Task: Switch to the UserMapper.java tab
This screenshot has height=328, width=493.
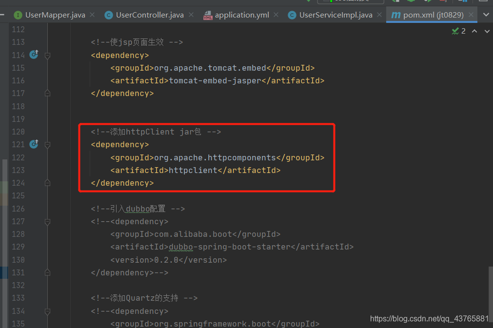Action: pyautogui.click(x=55, y=15)
